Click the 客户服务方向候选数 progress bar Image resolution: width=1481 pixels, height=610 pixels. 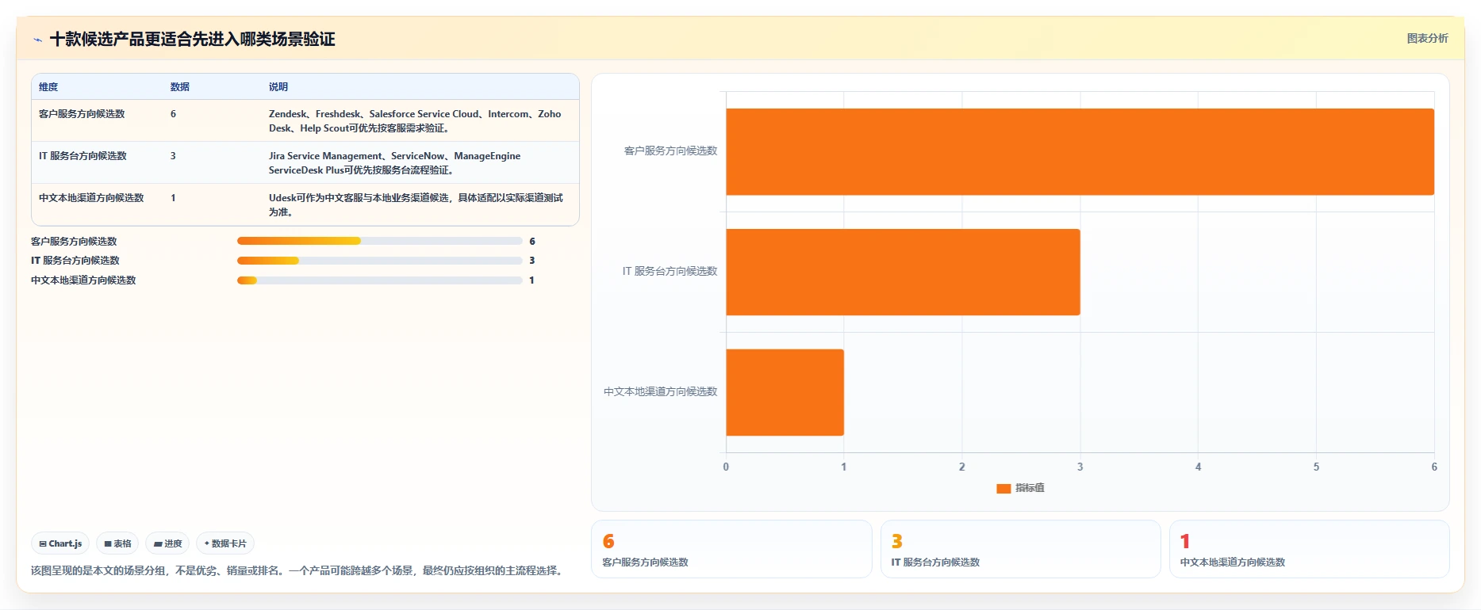(379, 241)
